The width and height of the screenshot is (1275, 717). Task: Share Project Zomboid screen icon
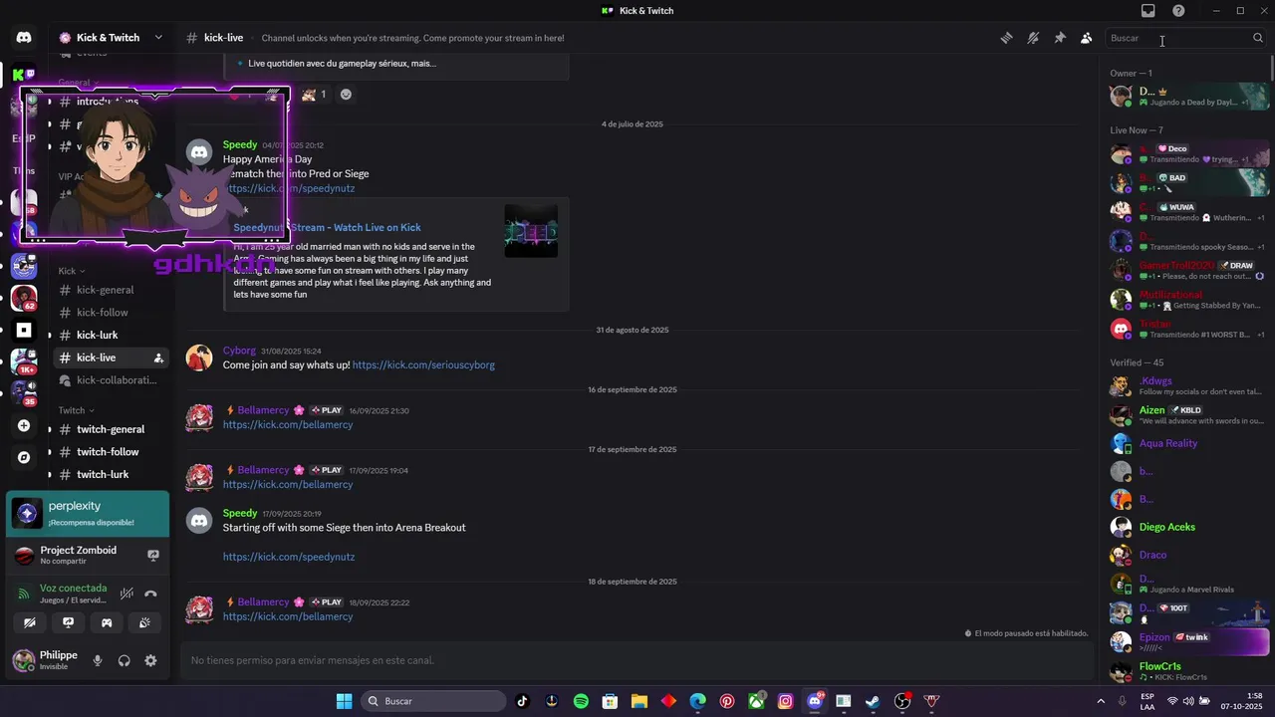click(153, 555)
